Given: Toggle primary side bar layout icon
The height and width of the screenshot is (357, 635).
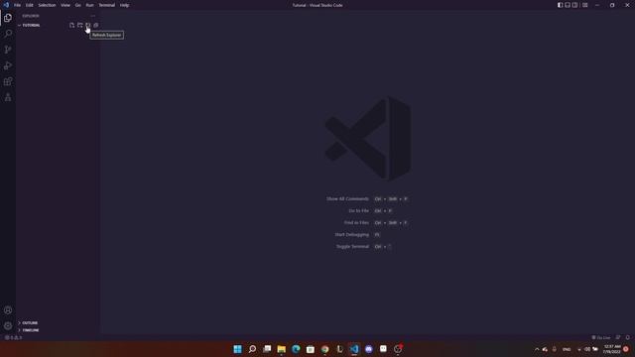Looking at the screenshot, I should coord(560,5).
